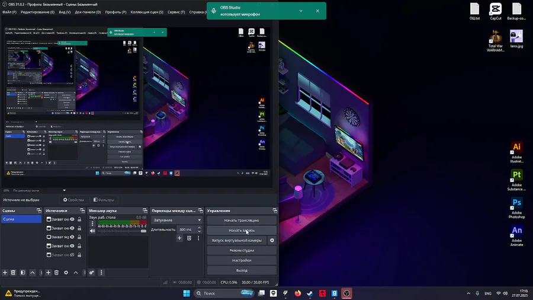The image size is (533, 300).
Task: Select the Adobe Illustrator desktop icon
Action: click(516, 152)
